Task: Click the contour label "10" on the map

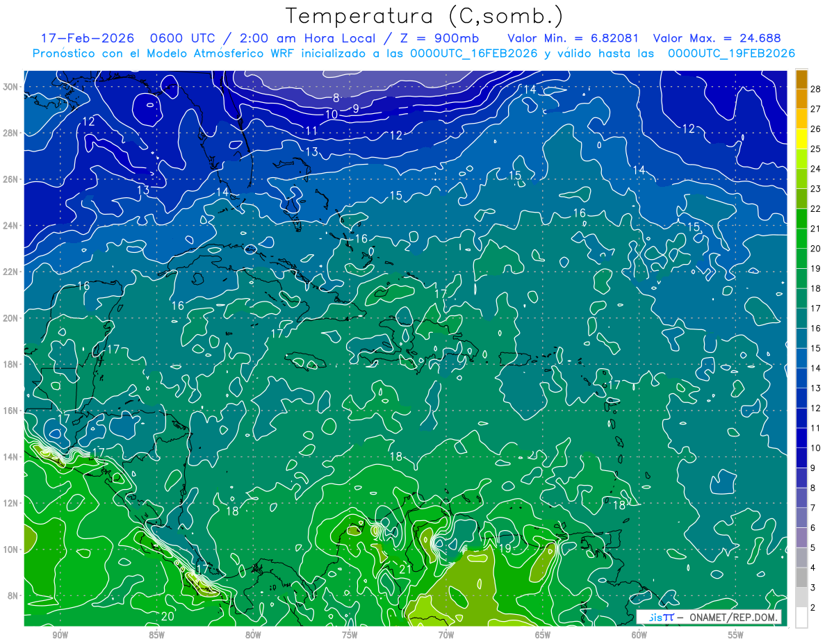Action: pos(332,114)
